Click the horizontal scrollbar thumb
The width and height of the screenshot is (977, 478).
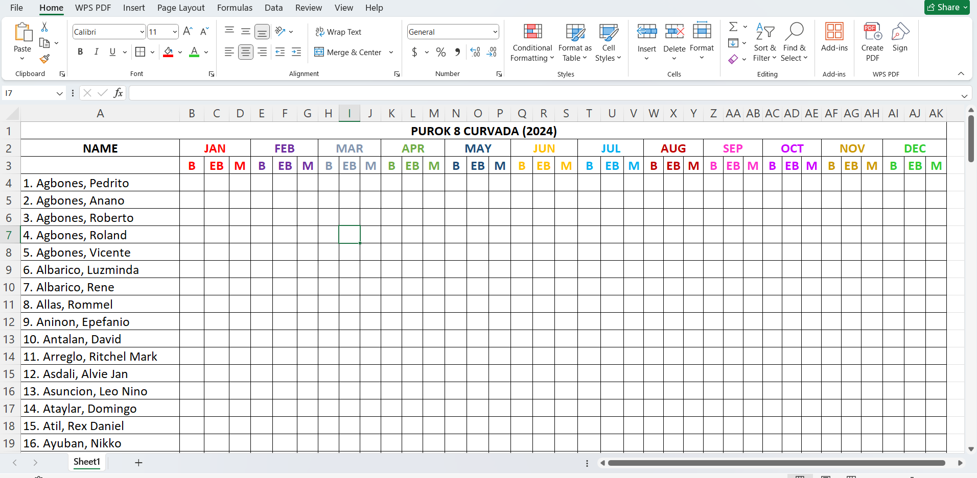tap(776, 463)
